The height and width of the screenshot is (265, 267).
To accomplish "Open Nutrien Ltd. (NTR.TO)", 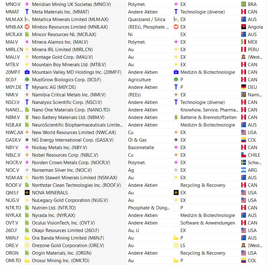I will click(x=54, y=208).
